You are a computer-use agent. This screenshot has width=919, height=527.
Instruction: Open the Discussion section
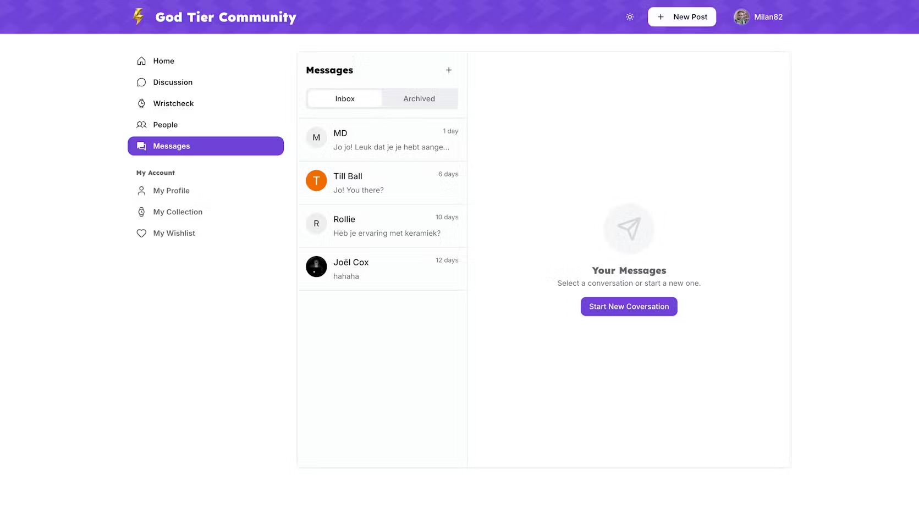(173, 82)
